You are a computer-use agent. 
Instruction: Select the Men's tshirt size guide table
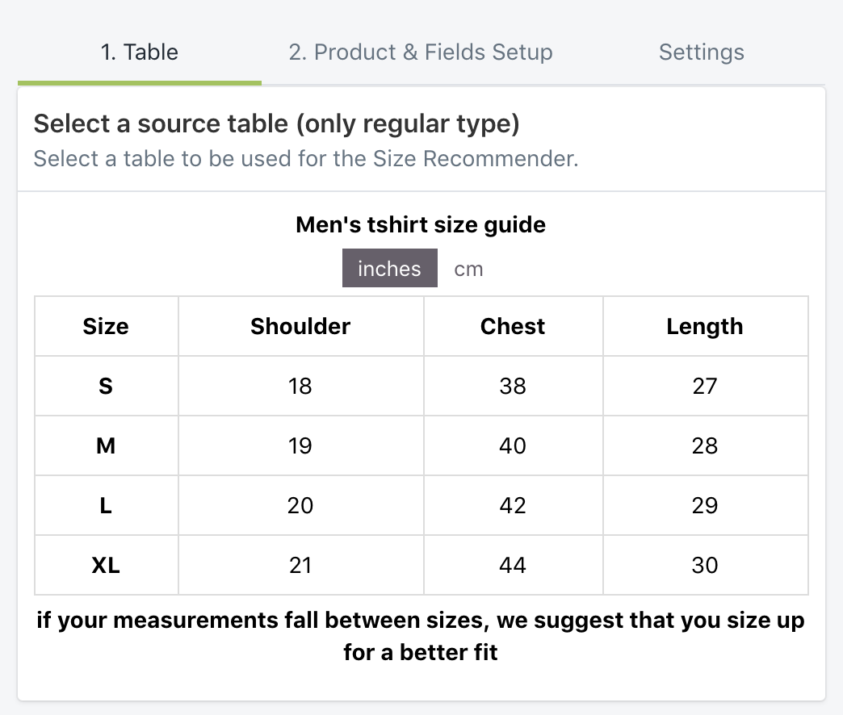[421, 224]
